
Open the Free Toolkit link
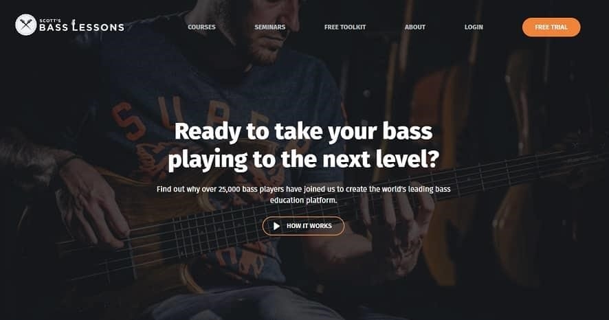point(345,27)
